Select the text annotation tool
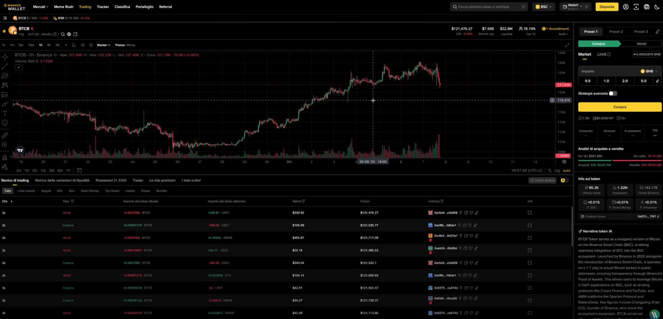The width and height of the screenshot is (663, 319). click(5, 113)
